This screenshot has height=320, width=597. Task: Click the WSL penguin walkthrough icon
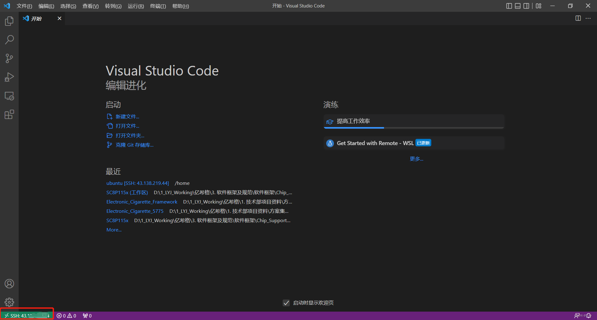coord(330,143)
